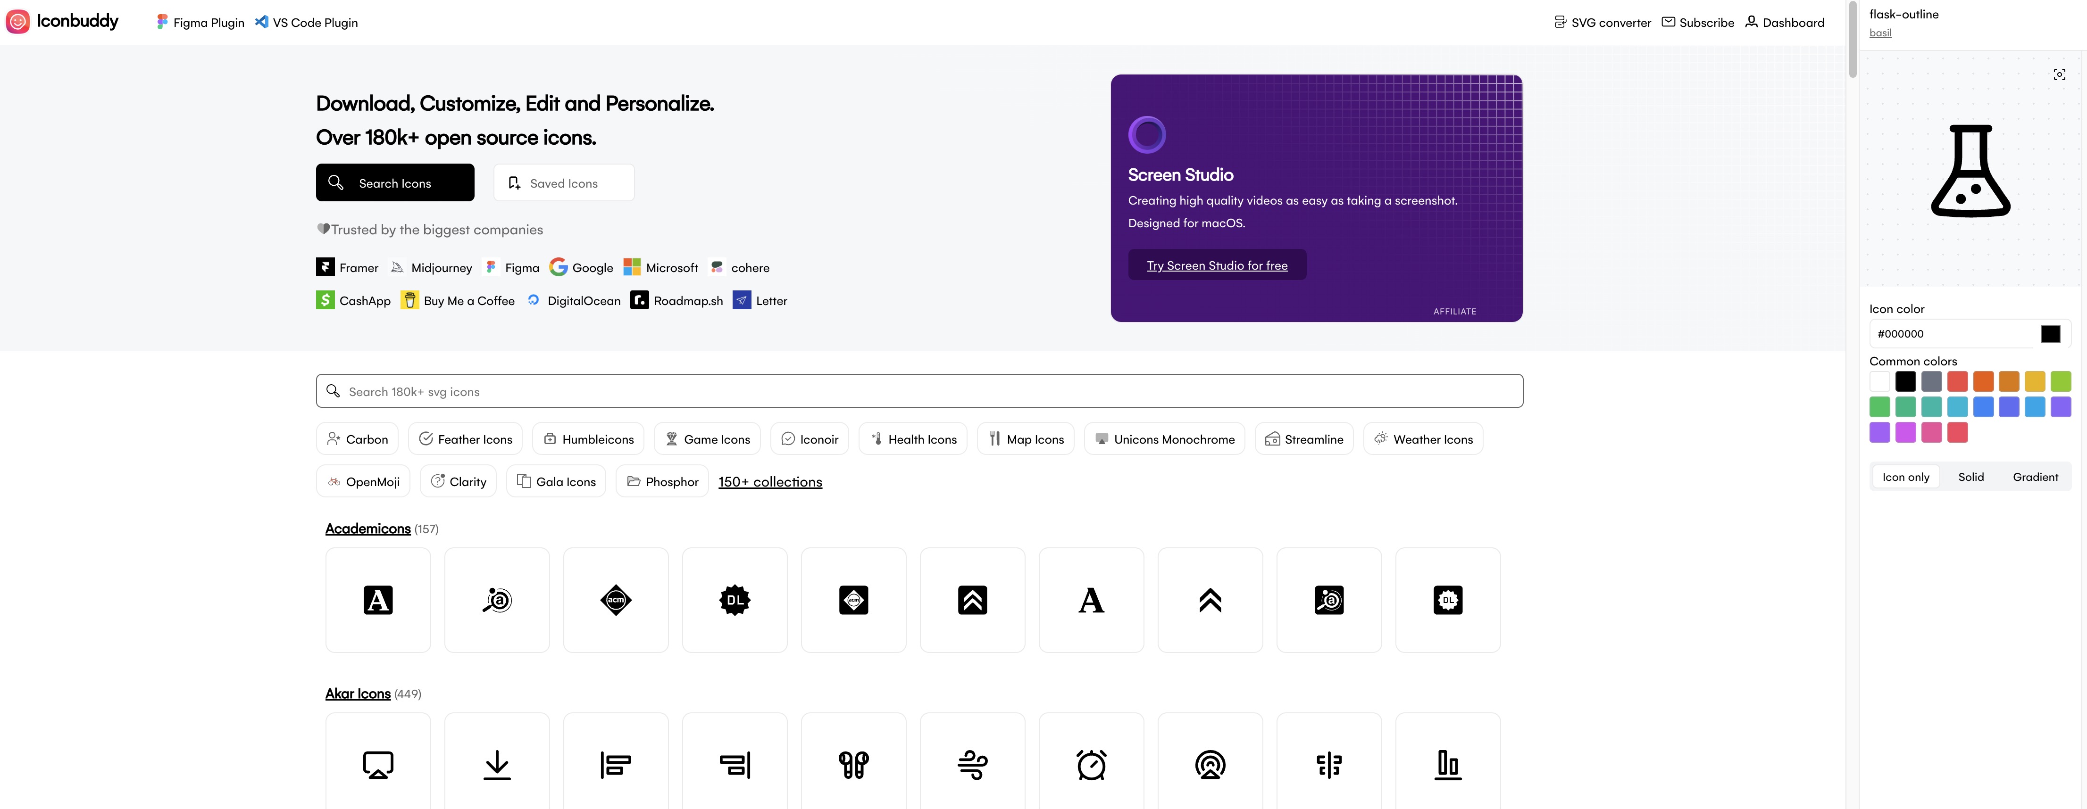This screenshot has height=809, width=2087.
Task: Click Try Screen Studio for free link
Action: click(1217, 265)
